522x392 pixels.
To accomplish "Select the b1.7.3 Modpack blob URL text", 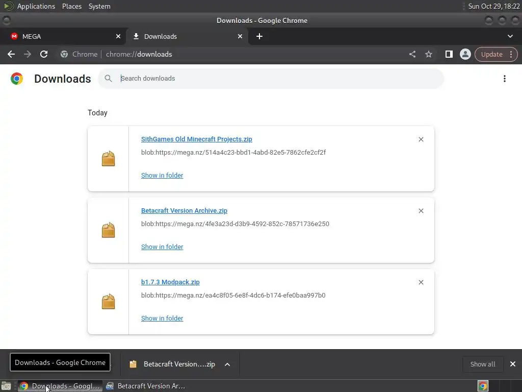I will tap(233, 296).
